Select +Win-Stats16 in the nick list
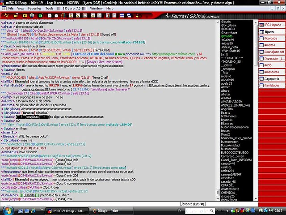 (231, 51)
